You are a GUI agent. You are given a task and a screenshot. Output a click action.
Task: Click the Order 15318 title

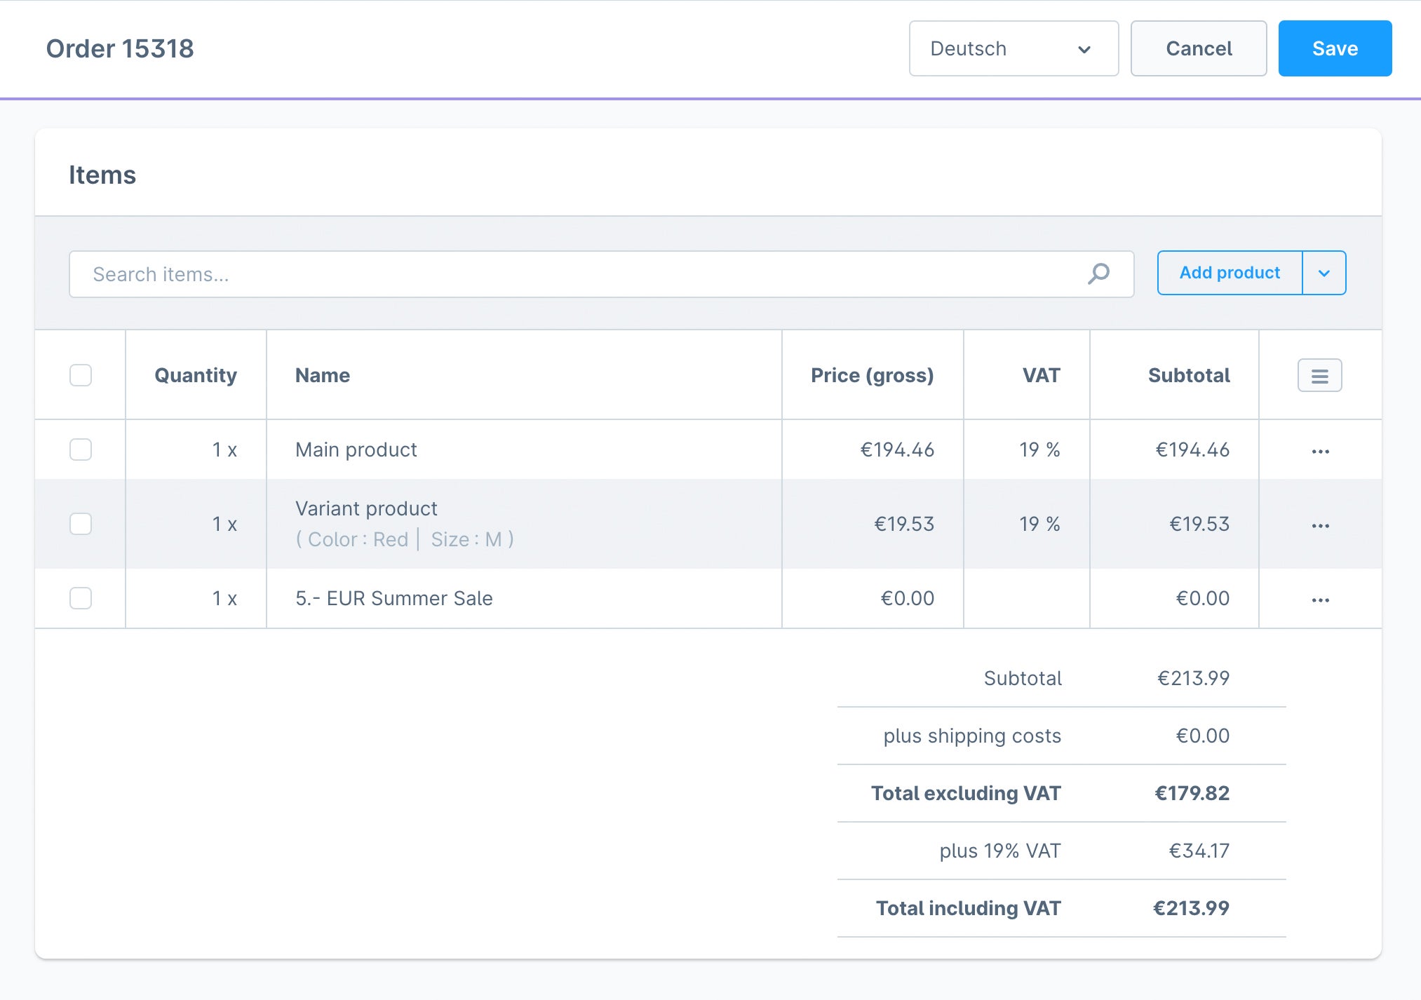[120, 48]
